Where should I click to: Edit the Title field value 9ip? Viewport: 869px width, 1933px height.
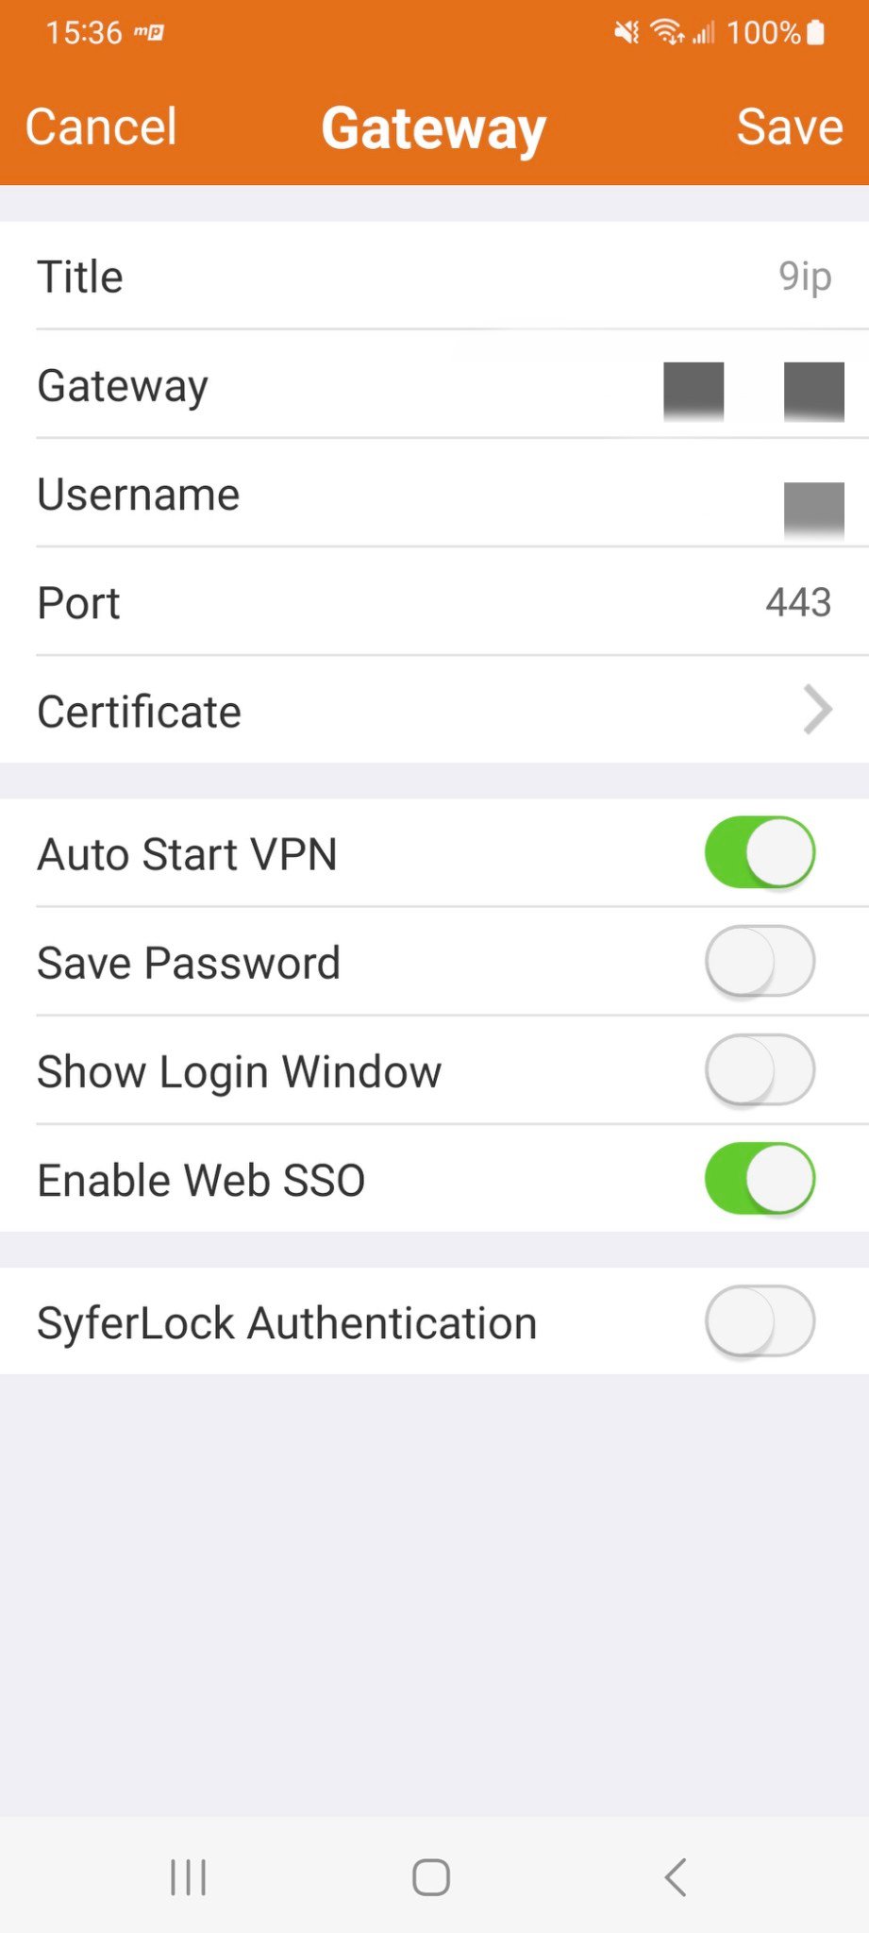804,277
